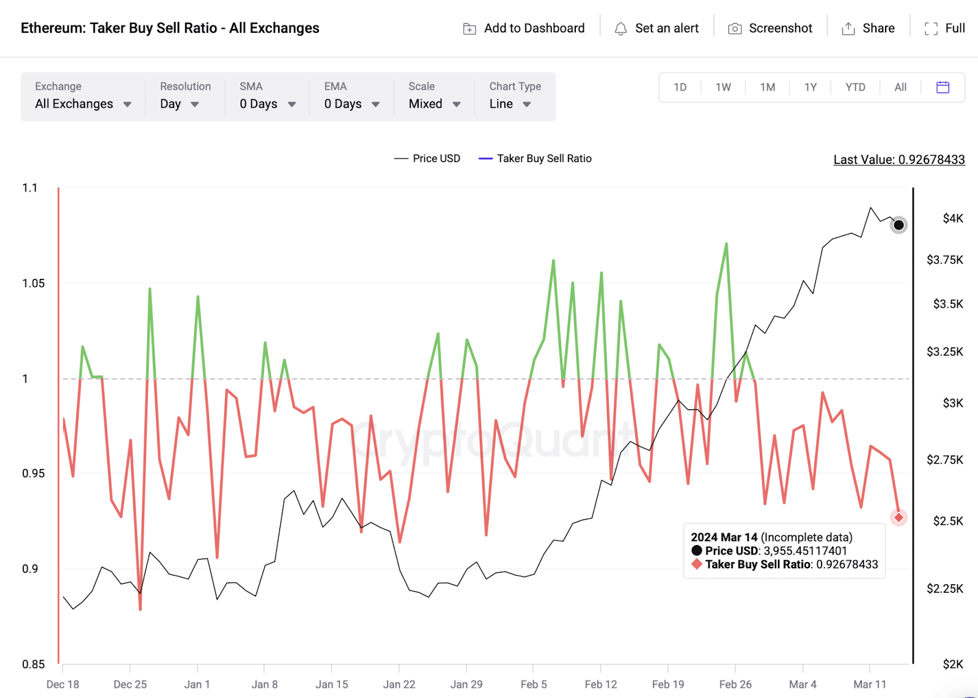Open the Exchange dropdown showing All Exchanges
The height and width of the screenshot is (698, 978).
pyautogui.click(x=83, y=96)
